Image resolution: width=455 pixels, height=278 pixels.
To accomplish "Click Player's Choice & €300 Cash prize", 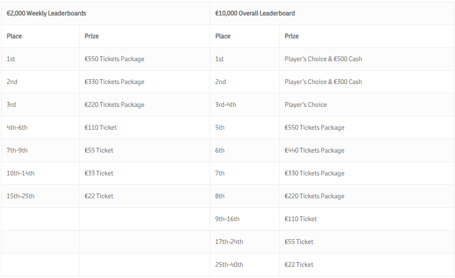I will [x=323, y=82].
